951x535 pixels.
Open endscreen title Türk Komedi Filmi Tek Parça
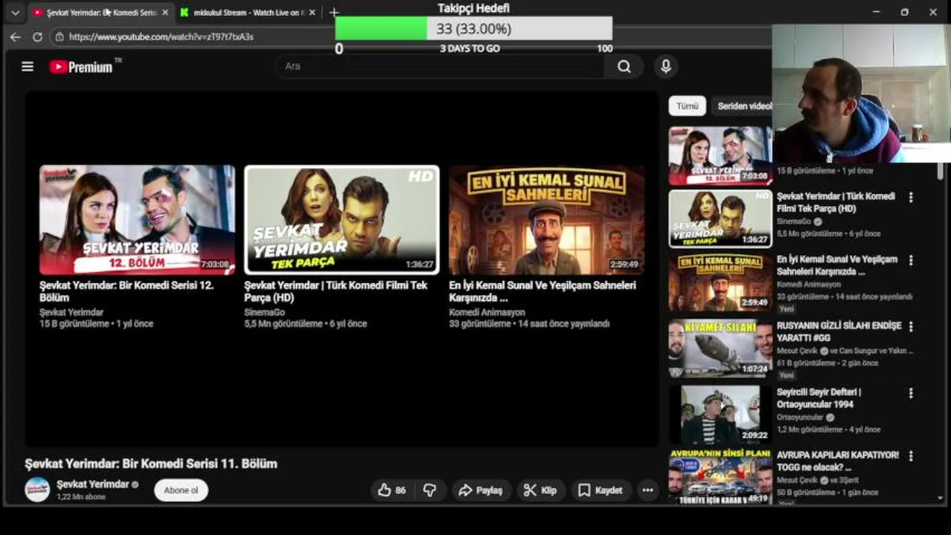tap(336, 291)
